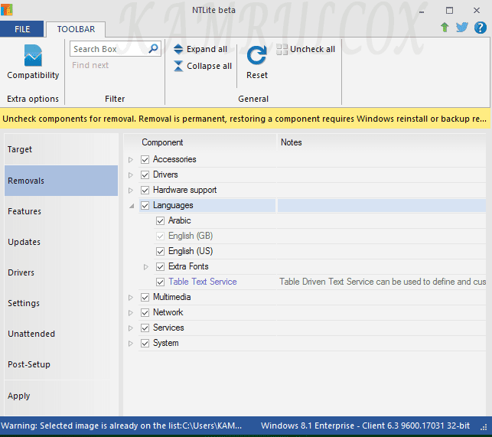Open the Updates page
492x437 pixels.
click(61, 242)
